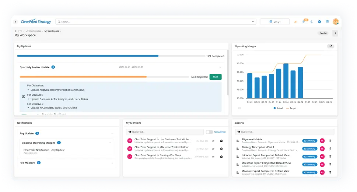Focus the top Search input field

click(156, 22)
